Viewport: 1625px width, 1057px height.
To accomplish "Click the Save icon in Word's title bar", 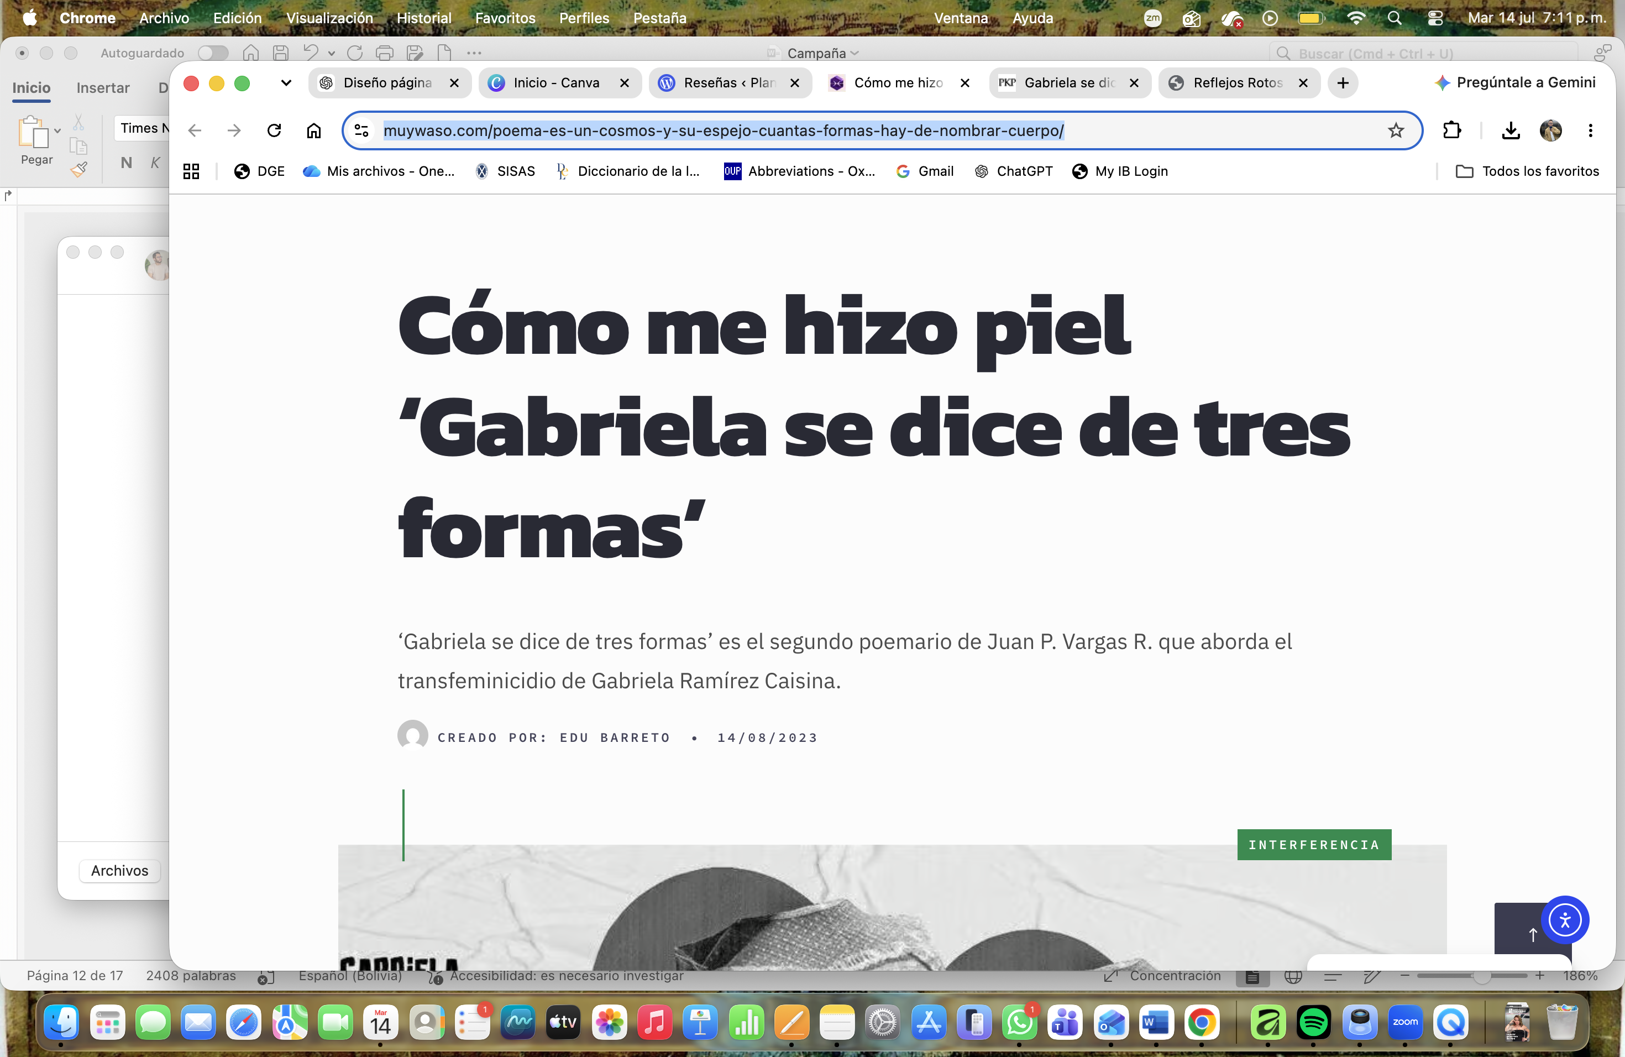I will click(x=281, y=53).
